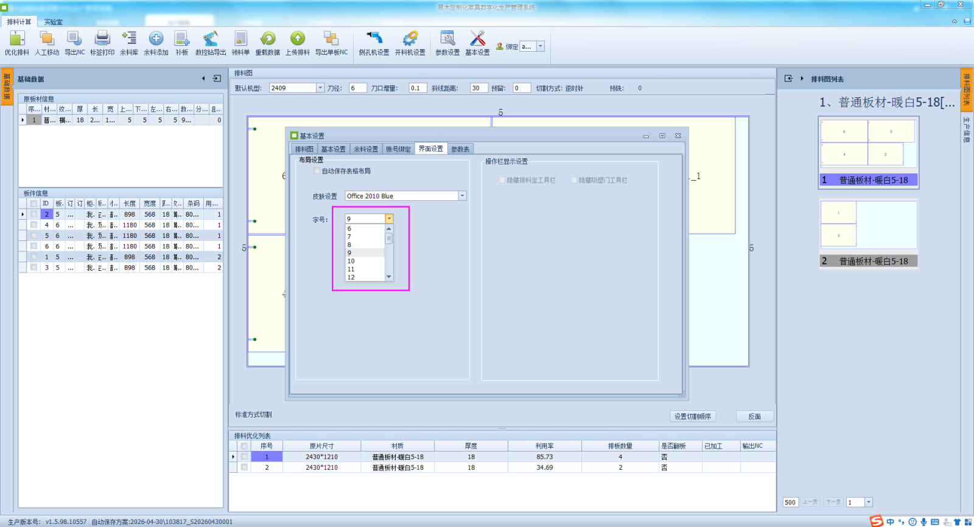The image size is (974, 527).
Task: Check the row 2 box in 排料优化列表
Action: (244, 467)
